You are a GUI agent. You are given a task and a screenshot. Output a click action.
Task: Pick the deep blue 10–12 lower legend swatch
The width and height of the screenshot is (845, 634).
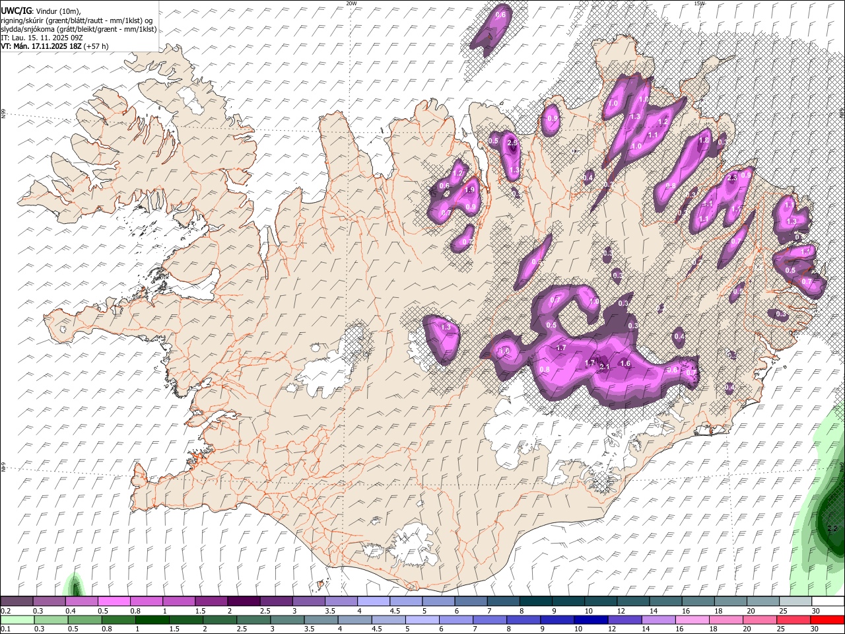click(591, 619)
